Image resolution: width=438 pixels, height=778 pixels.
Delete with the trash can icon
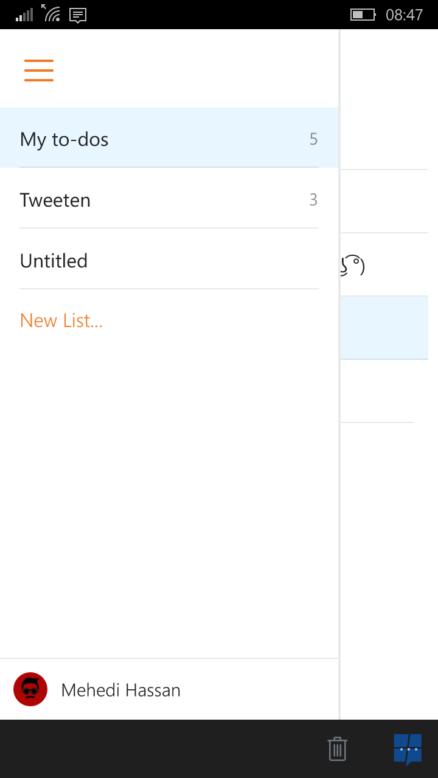[x=337, y=748]
